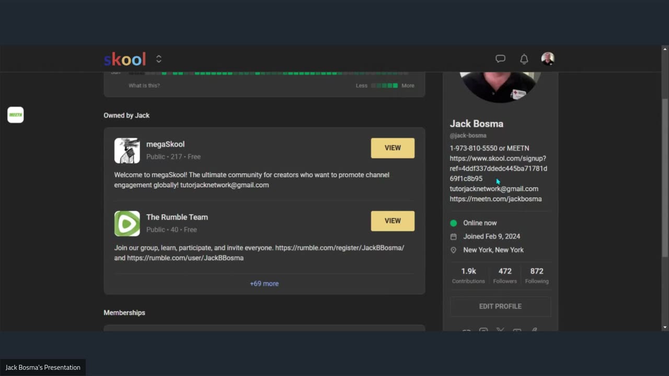Image resolution: width=669 pixels, height=376 pixels.
Task: Open The Rumble Team group title
Action: pos(177,217)
